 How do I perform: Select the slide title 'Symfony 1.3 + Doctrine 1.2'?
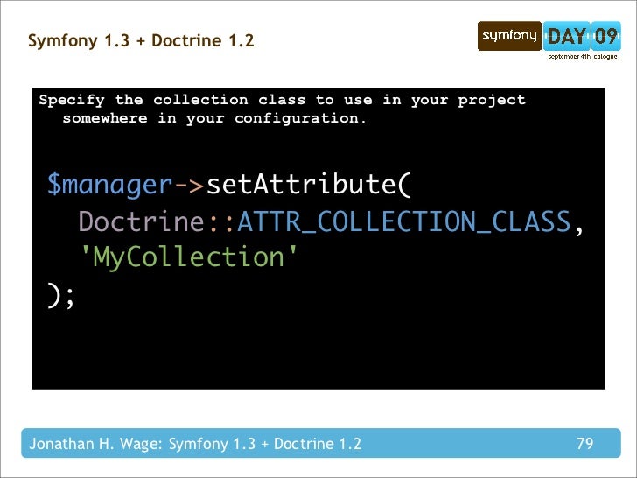[141, 40]
